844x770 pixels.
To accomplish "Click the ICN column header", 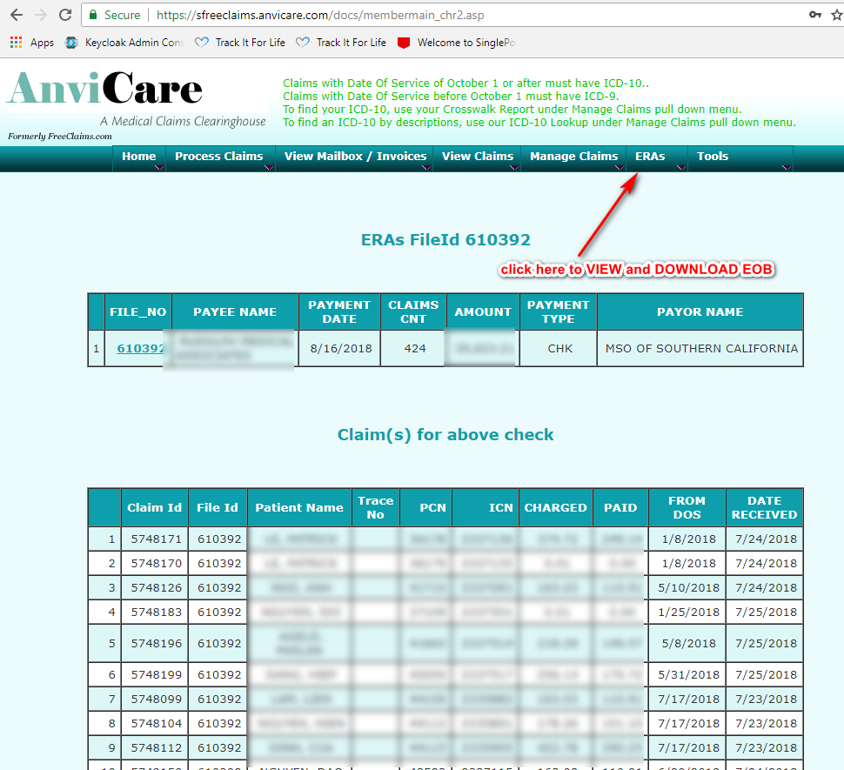I will [x=486, y=508].
